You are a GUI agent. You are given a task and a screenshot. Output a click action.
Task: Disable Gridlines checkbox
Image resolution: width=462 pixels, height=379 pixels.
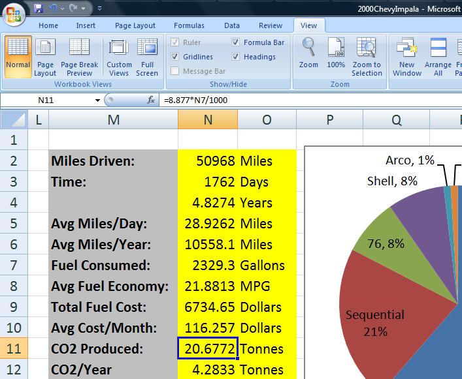(174, 57)
